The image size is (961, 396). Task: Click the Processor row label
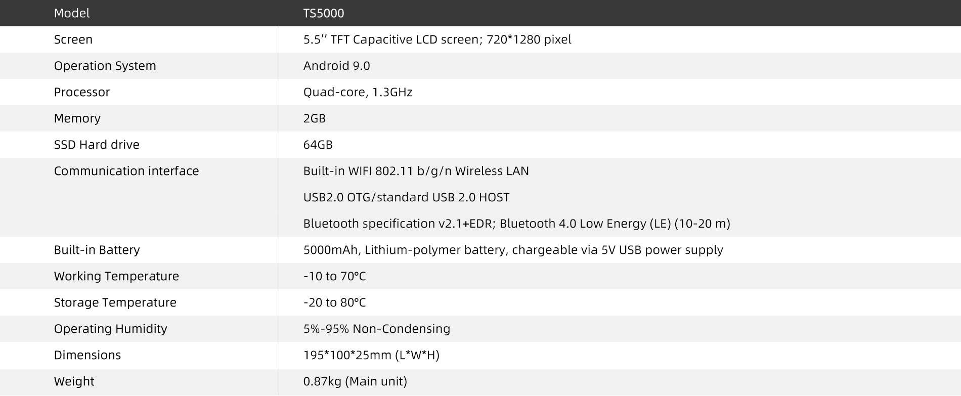81,92
